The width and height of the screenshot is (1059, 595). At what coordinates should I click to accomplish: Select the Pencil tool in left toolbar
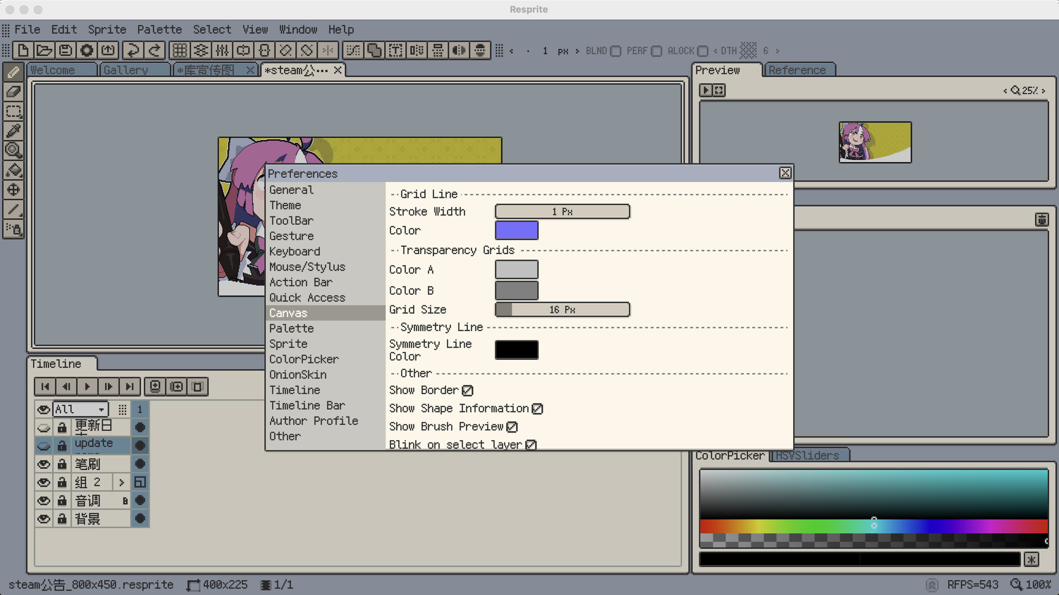pos(13,72)
